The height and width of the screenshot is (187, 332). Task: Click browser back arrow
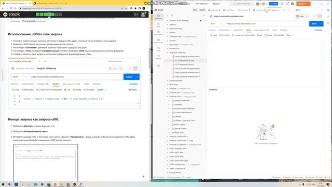pos(3,8)
